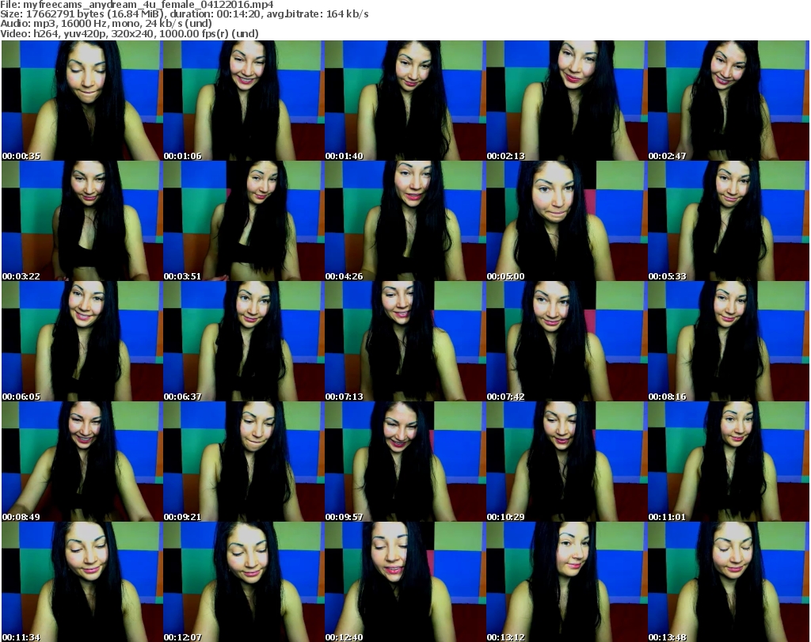Click the thumbnail at 00:09:57
Screen dimensions: 811x642
tap(405, 462)
